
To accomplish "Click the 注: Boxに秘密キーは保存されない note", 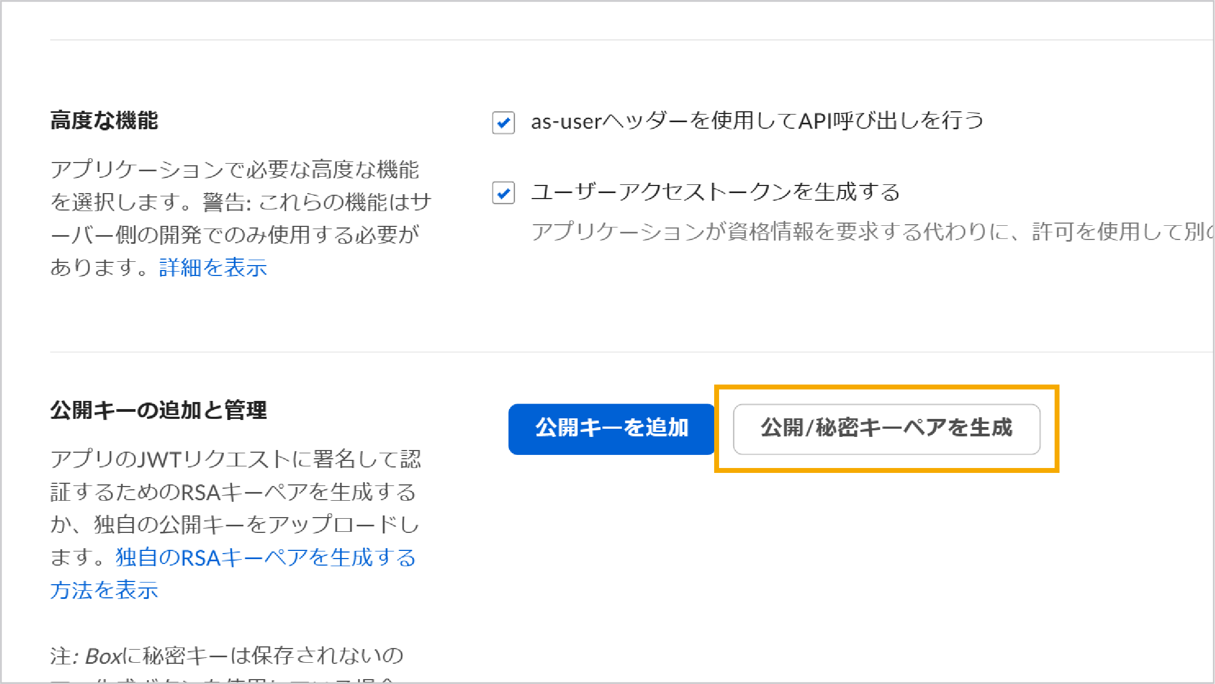I will pos(226,656).
